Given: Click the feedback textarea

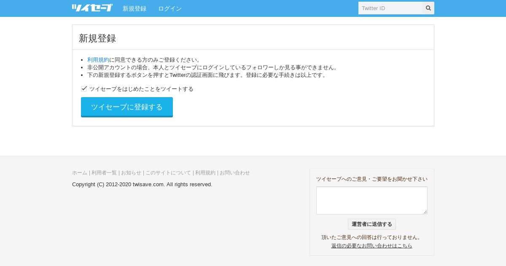Looking at the screenshot, I should coord(372,201).
